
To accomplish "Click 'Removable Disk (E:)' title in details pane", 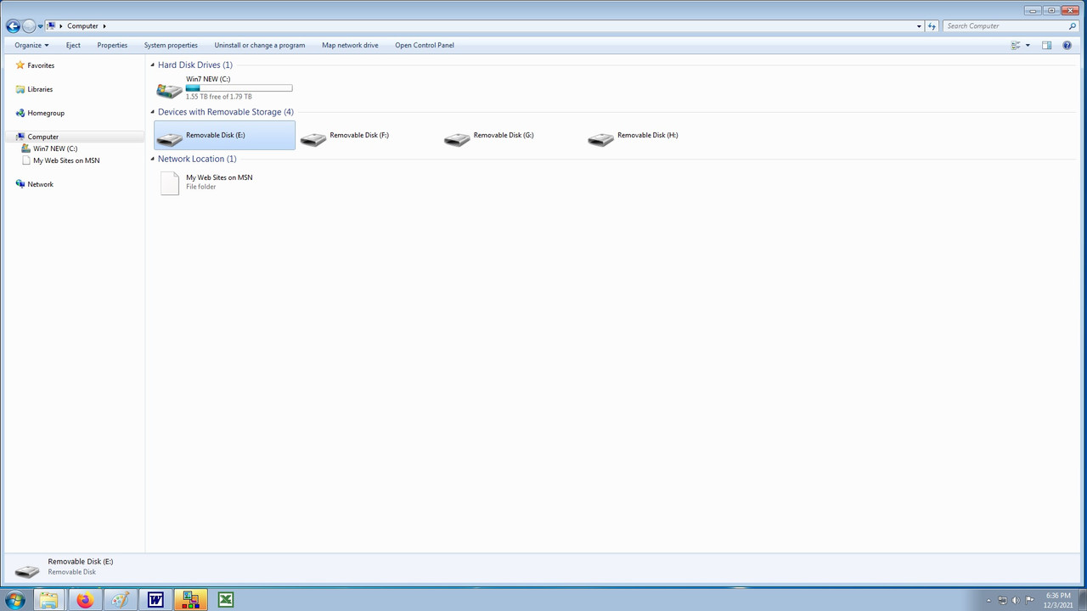I will pyautogui.click(x=81, y=562).
